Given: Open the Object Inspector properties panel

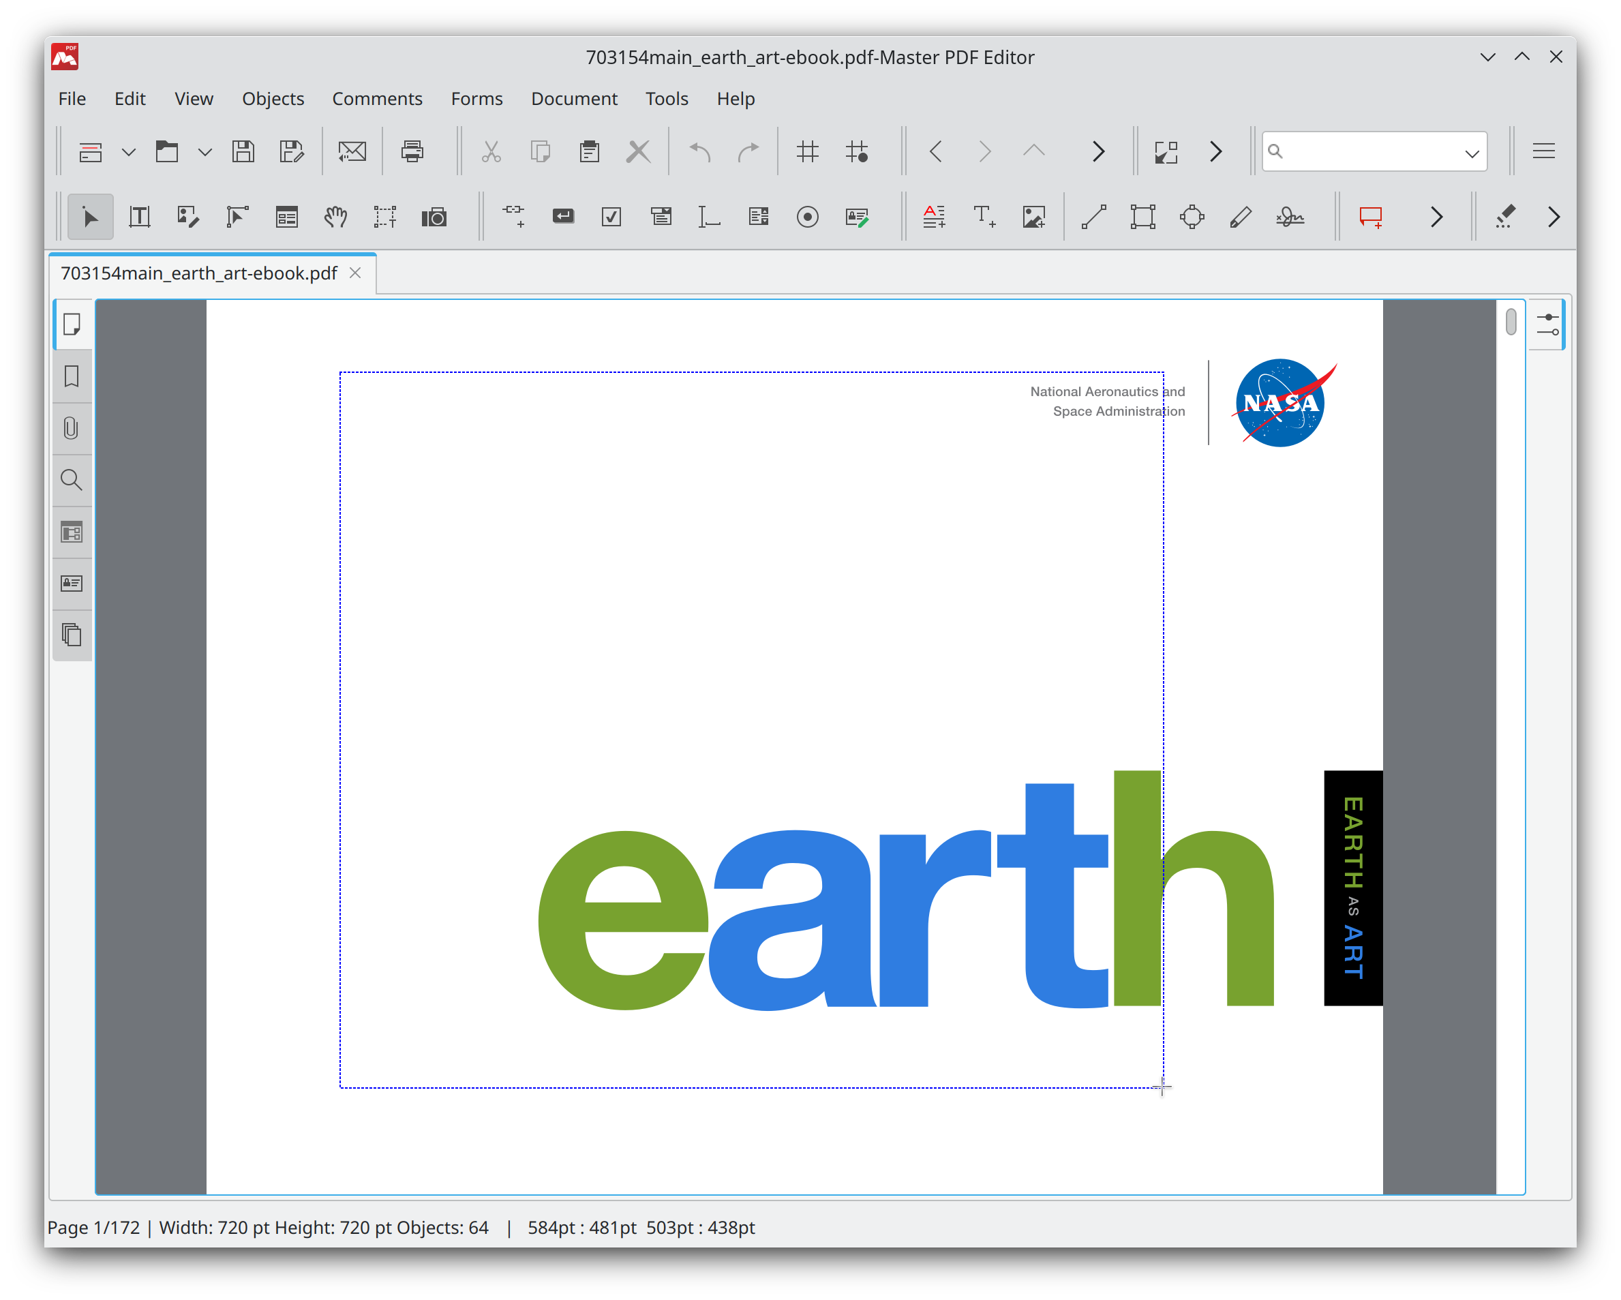Looking at the screenshot, I should (x=1547, y=324).
